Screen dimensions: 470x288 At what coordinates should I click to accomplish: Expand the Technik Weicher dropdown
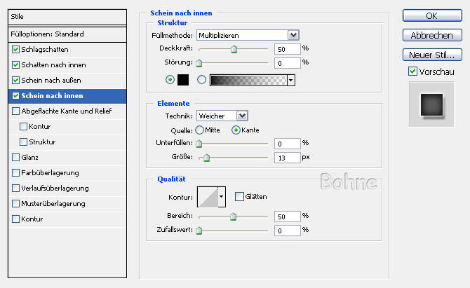click(222, 116)
